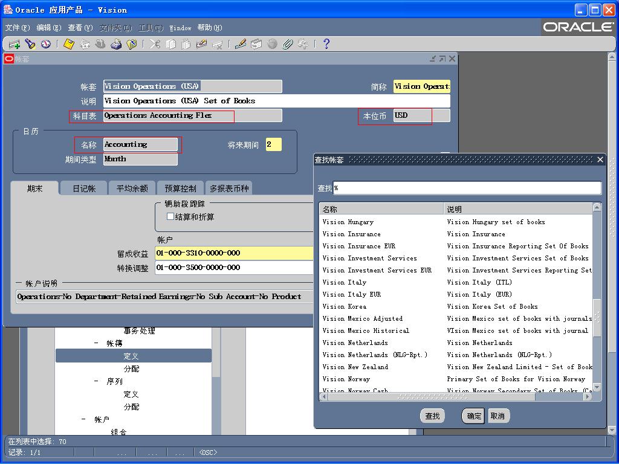
Task: Cancel the dialog with 取消 button
Action: point(497,416)
